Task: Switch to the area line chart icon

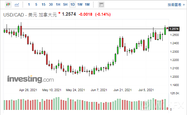Action: (x=17, y=5)
